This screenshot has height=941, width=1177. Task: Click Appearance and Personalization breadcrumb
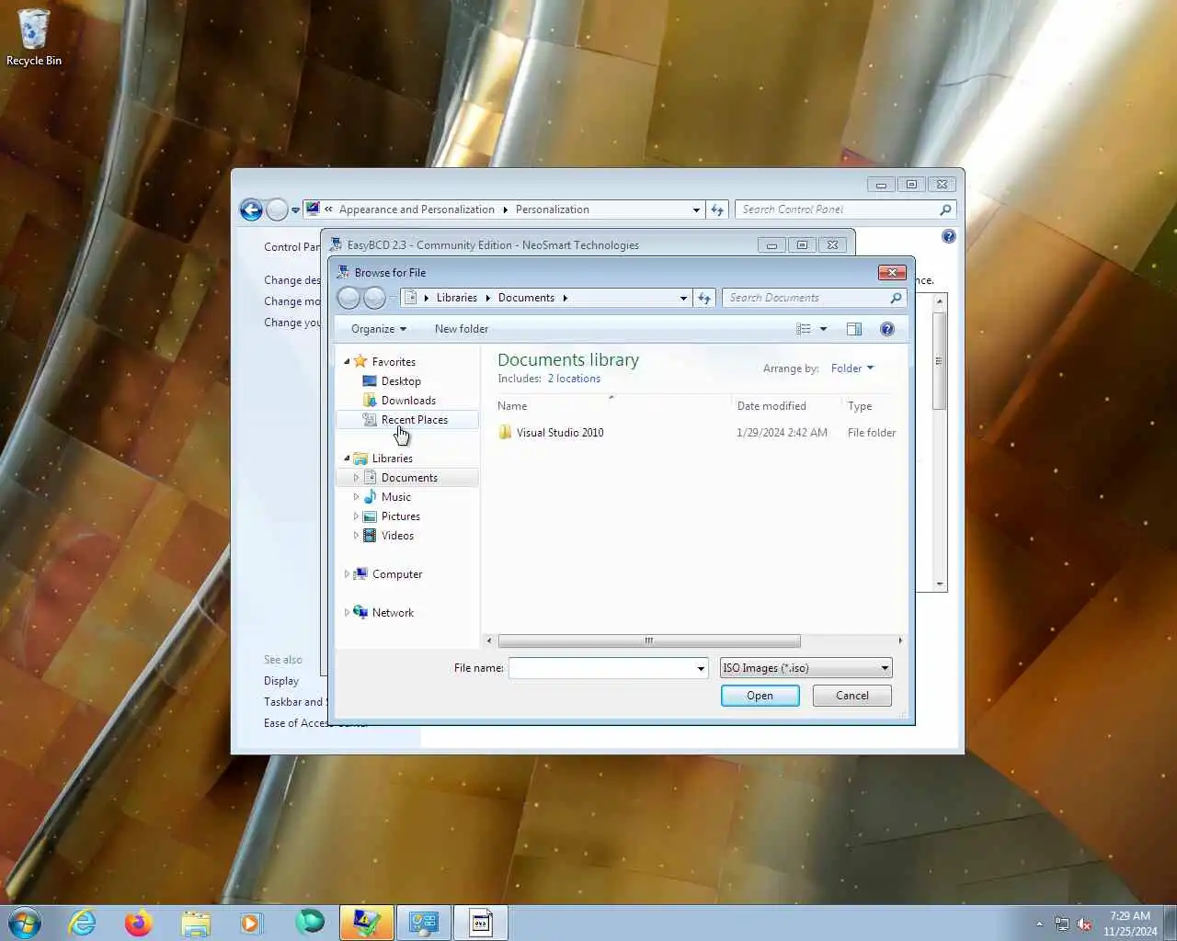point(417,210)
